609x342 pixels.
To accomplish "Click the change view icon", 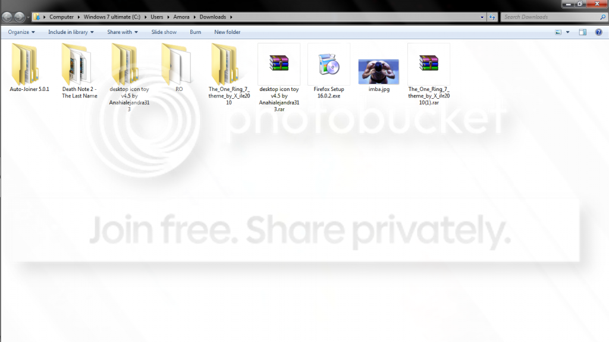I will coord(558,32).
